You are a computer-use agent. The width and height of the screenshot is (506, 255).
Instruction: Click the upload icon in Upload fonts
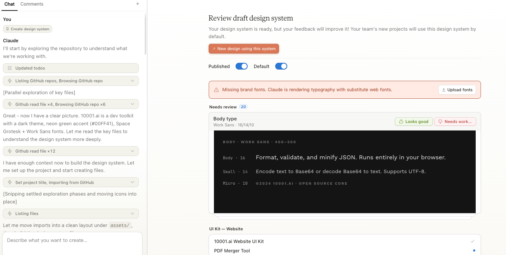pos(444,90)
